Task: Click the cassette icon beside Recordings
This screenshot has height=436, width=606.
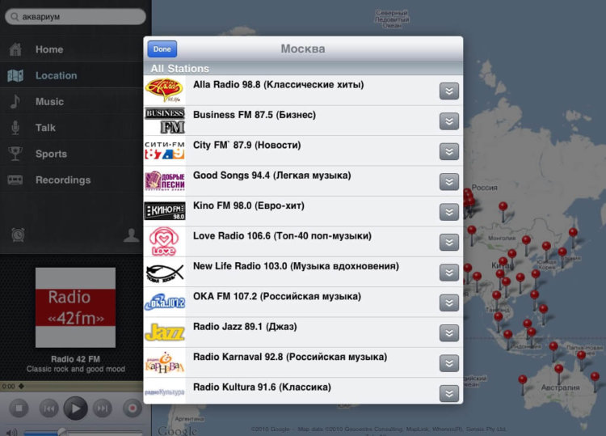Action: tap(15, 180)
